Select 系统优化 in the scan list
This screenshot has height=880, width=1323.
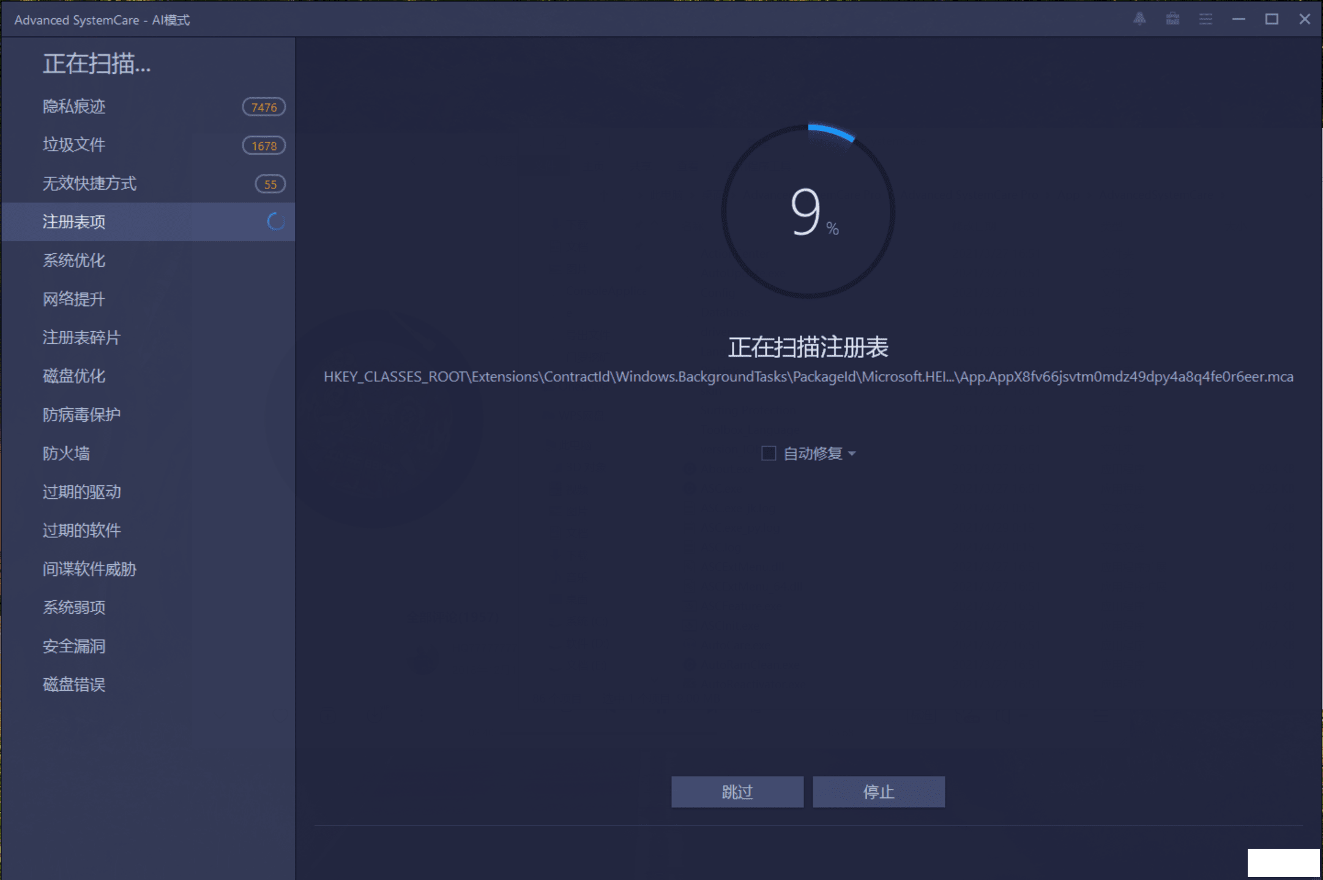(x=148, y=261)
